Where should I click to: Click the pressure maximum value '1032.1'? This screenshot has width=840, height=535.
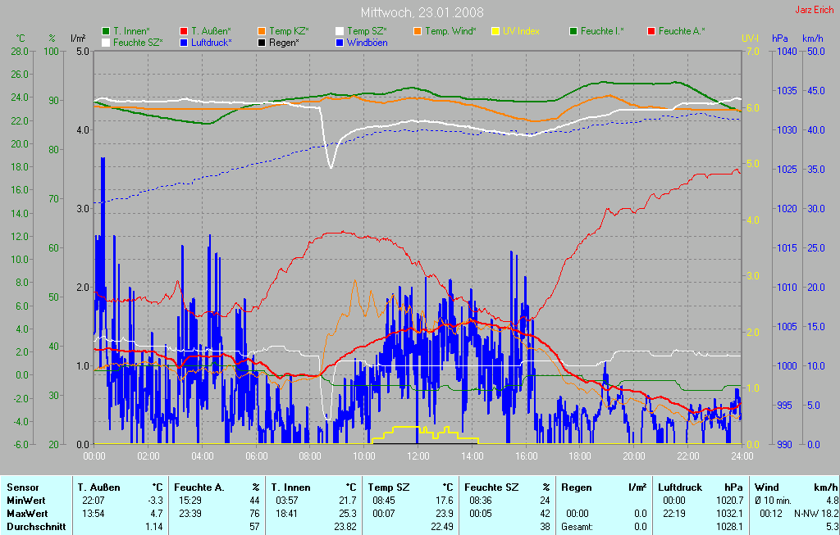coord(729,514)
